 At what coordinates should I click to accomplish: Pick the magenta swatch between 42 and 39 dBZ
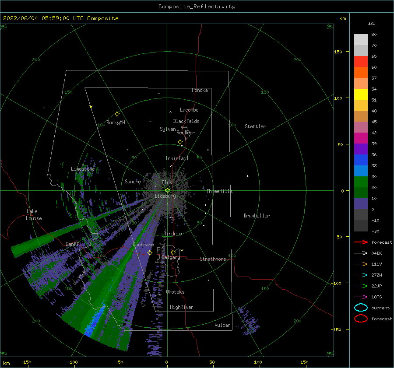(x=361, y=138)
